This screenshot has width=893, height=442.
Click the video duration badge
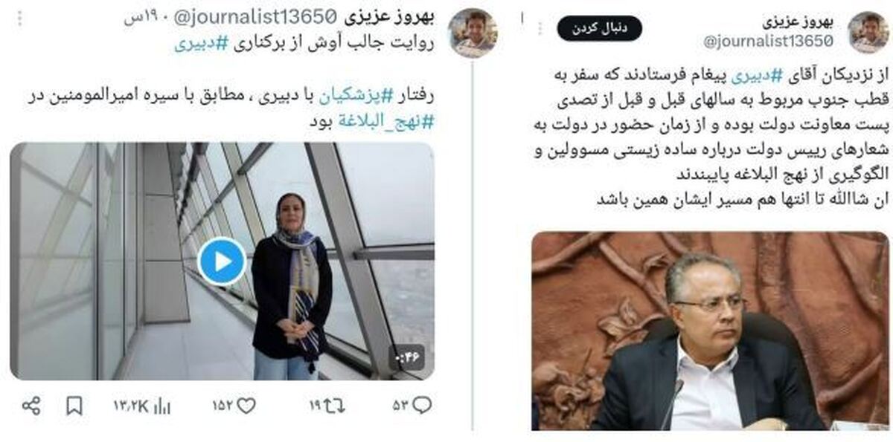coord(410,357)
